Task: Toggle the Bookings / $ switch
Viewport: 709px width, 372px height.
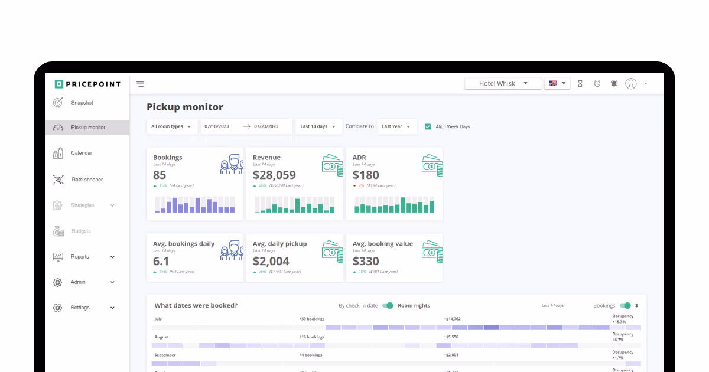Action: tap(625, 306)
